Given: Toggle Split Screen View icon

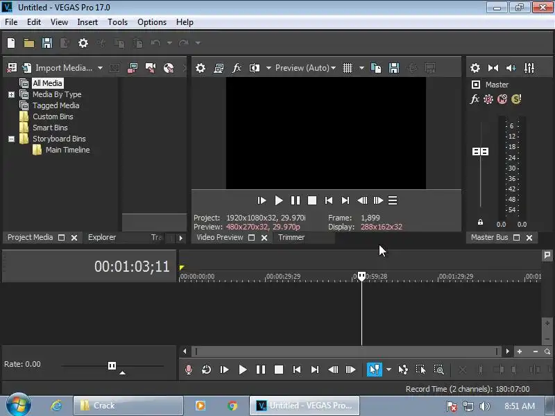Looking at the screenshot, I should [255, 68].
